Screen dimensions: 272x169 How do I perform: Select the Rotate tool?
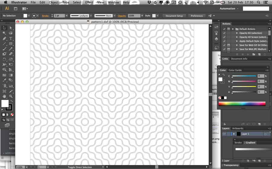coord(4,59)
